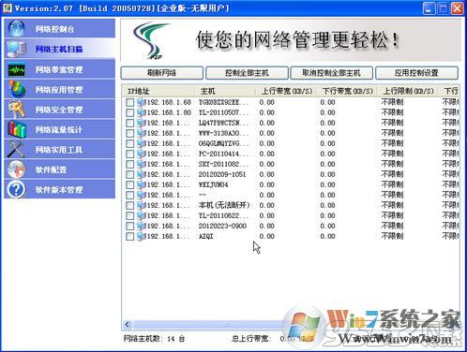Click 不限制 upload limit in 192.168.1.68 row
Screen dimensions: 467x352
[392, 102]
